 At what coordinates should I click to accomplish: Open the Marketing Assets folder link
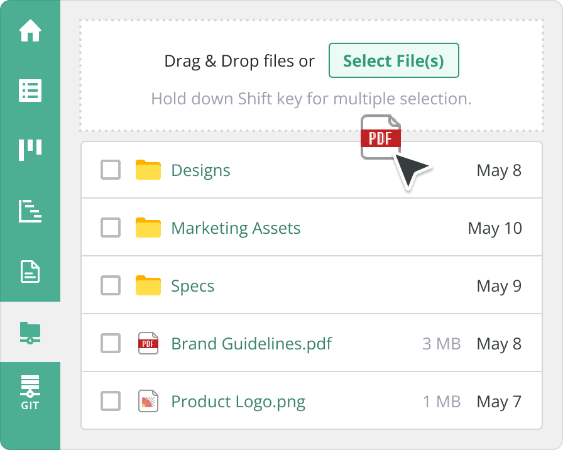[x=236, y=228]
